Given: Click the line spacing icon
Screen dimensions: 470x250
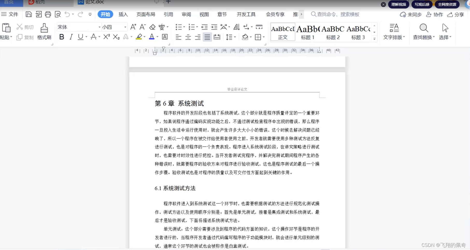Looking at the screenshot, I should [x=229, y=37].
